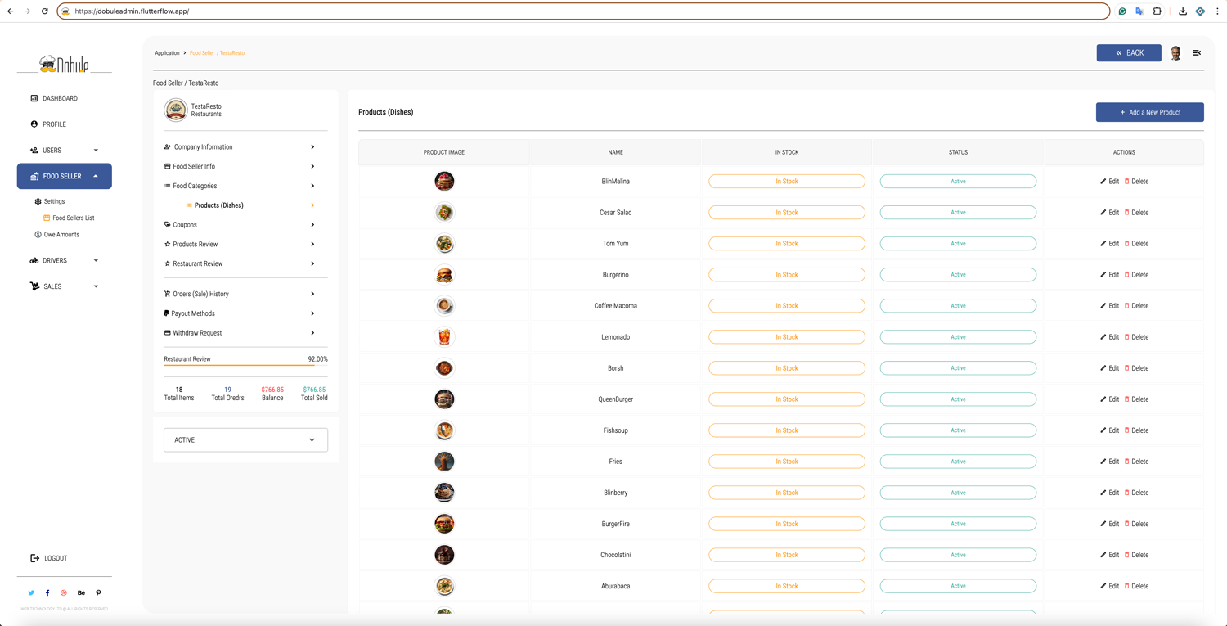Click Add a New Product button
This screenshot has height=626, width=1227.
tap(1149, 112)
